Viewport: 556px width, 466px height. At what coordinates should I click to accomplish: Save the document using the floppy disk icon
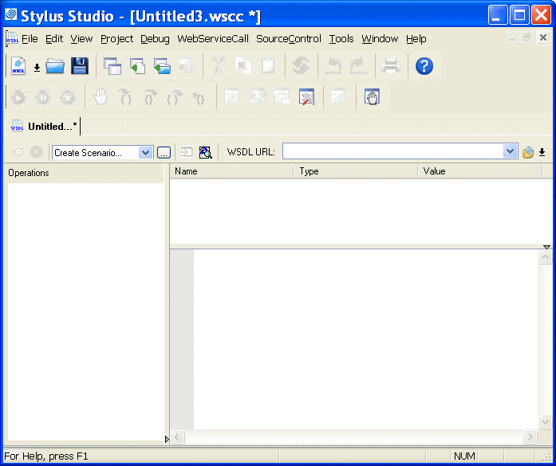79,66
